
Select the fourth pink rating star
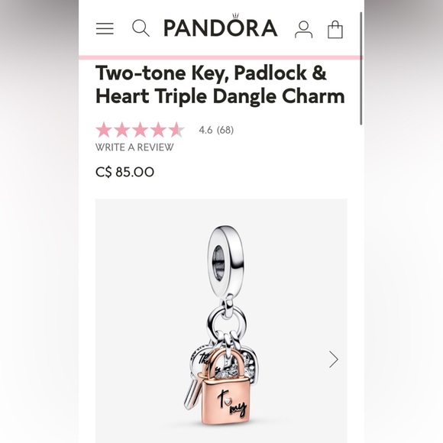coord(158,130)
